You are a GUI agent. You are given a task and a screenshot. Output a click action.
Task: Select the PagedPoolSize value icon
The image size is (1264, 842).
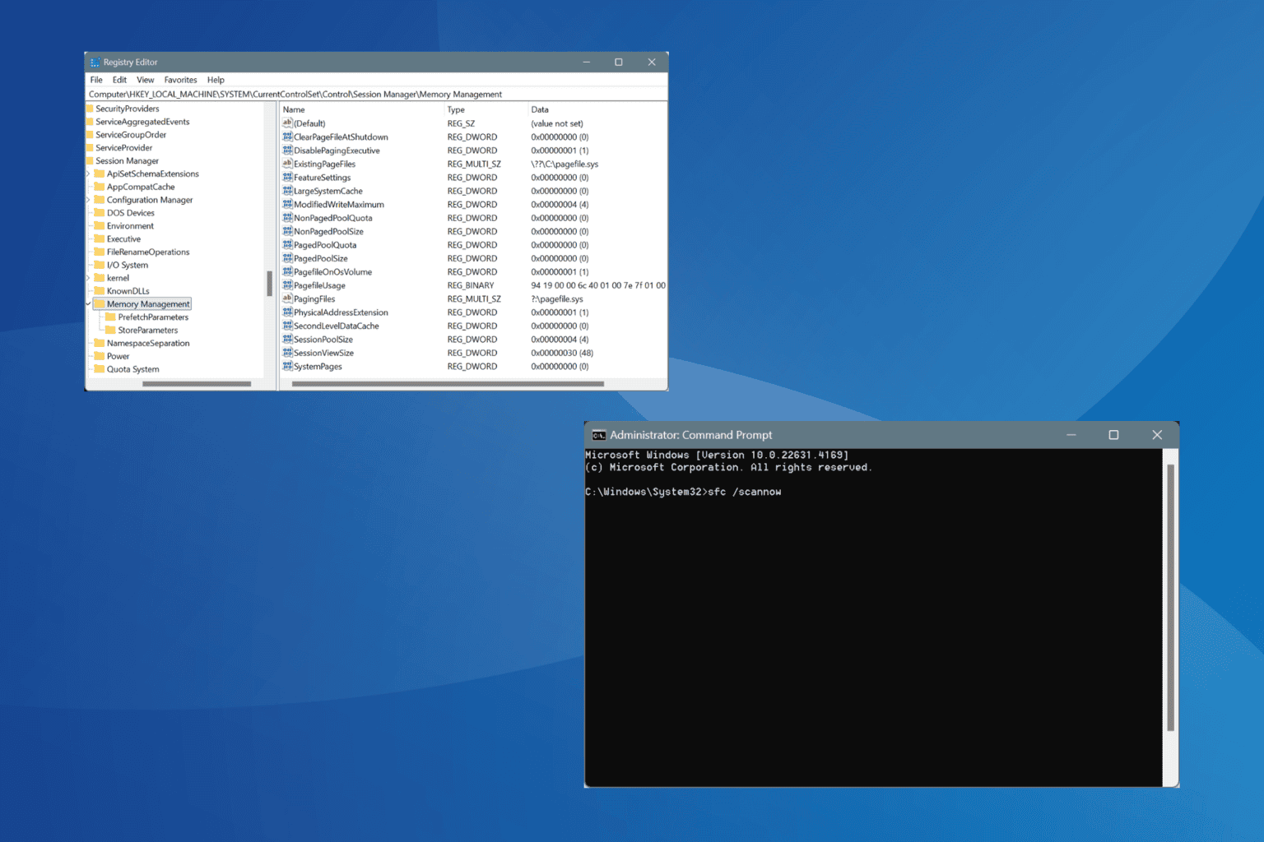(287, 258)
